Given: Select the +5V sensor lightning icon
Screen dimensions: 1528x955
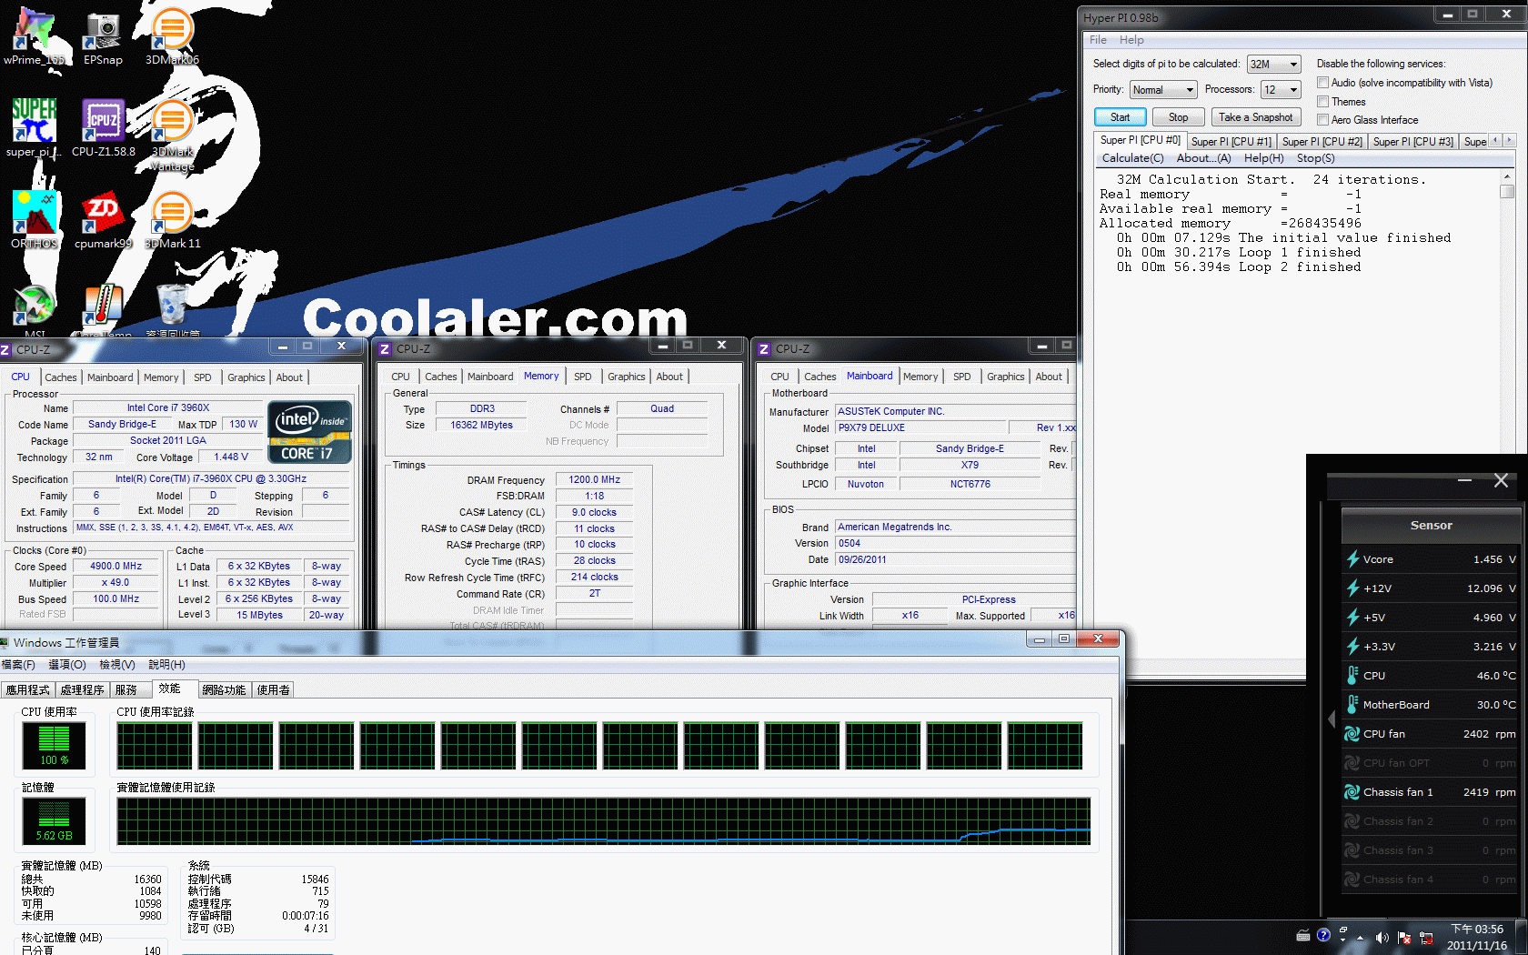Looking at the screenshot, I should click(x=1352, y=618).
